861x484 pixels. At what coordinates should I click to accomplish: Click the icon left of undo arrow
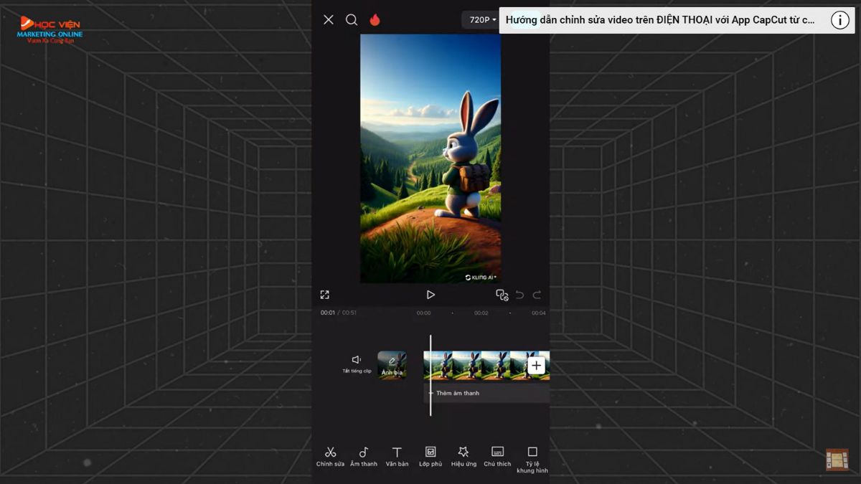(502, 295)
